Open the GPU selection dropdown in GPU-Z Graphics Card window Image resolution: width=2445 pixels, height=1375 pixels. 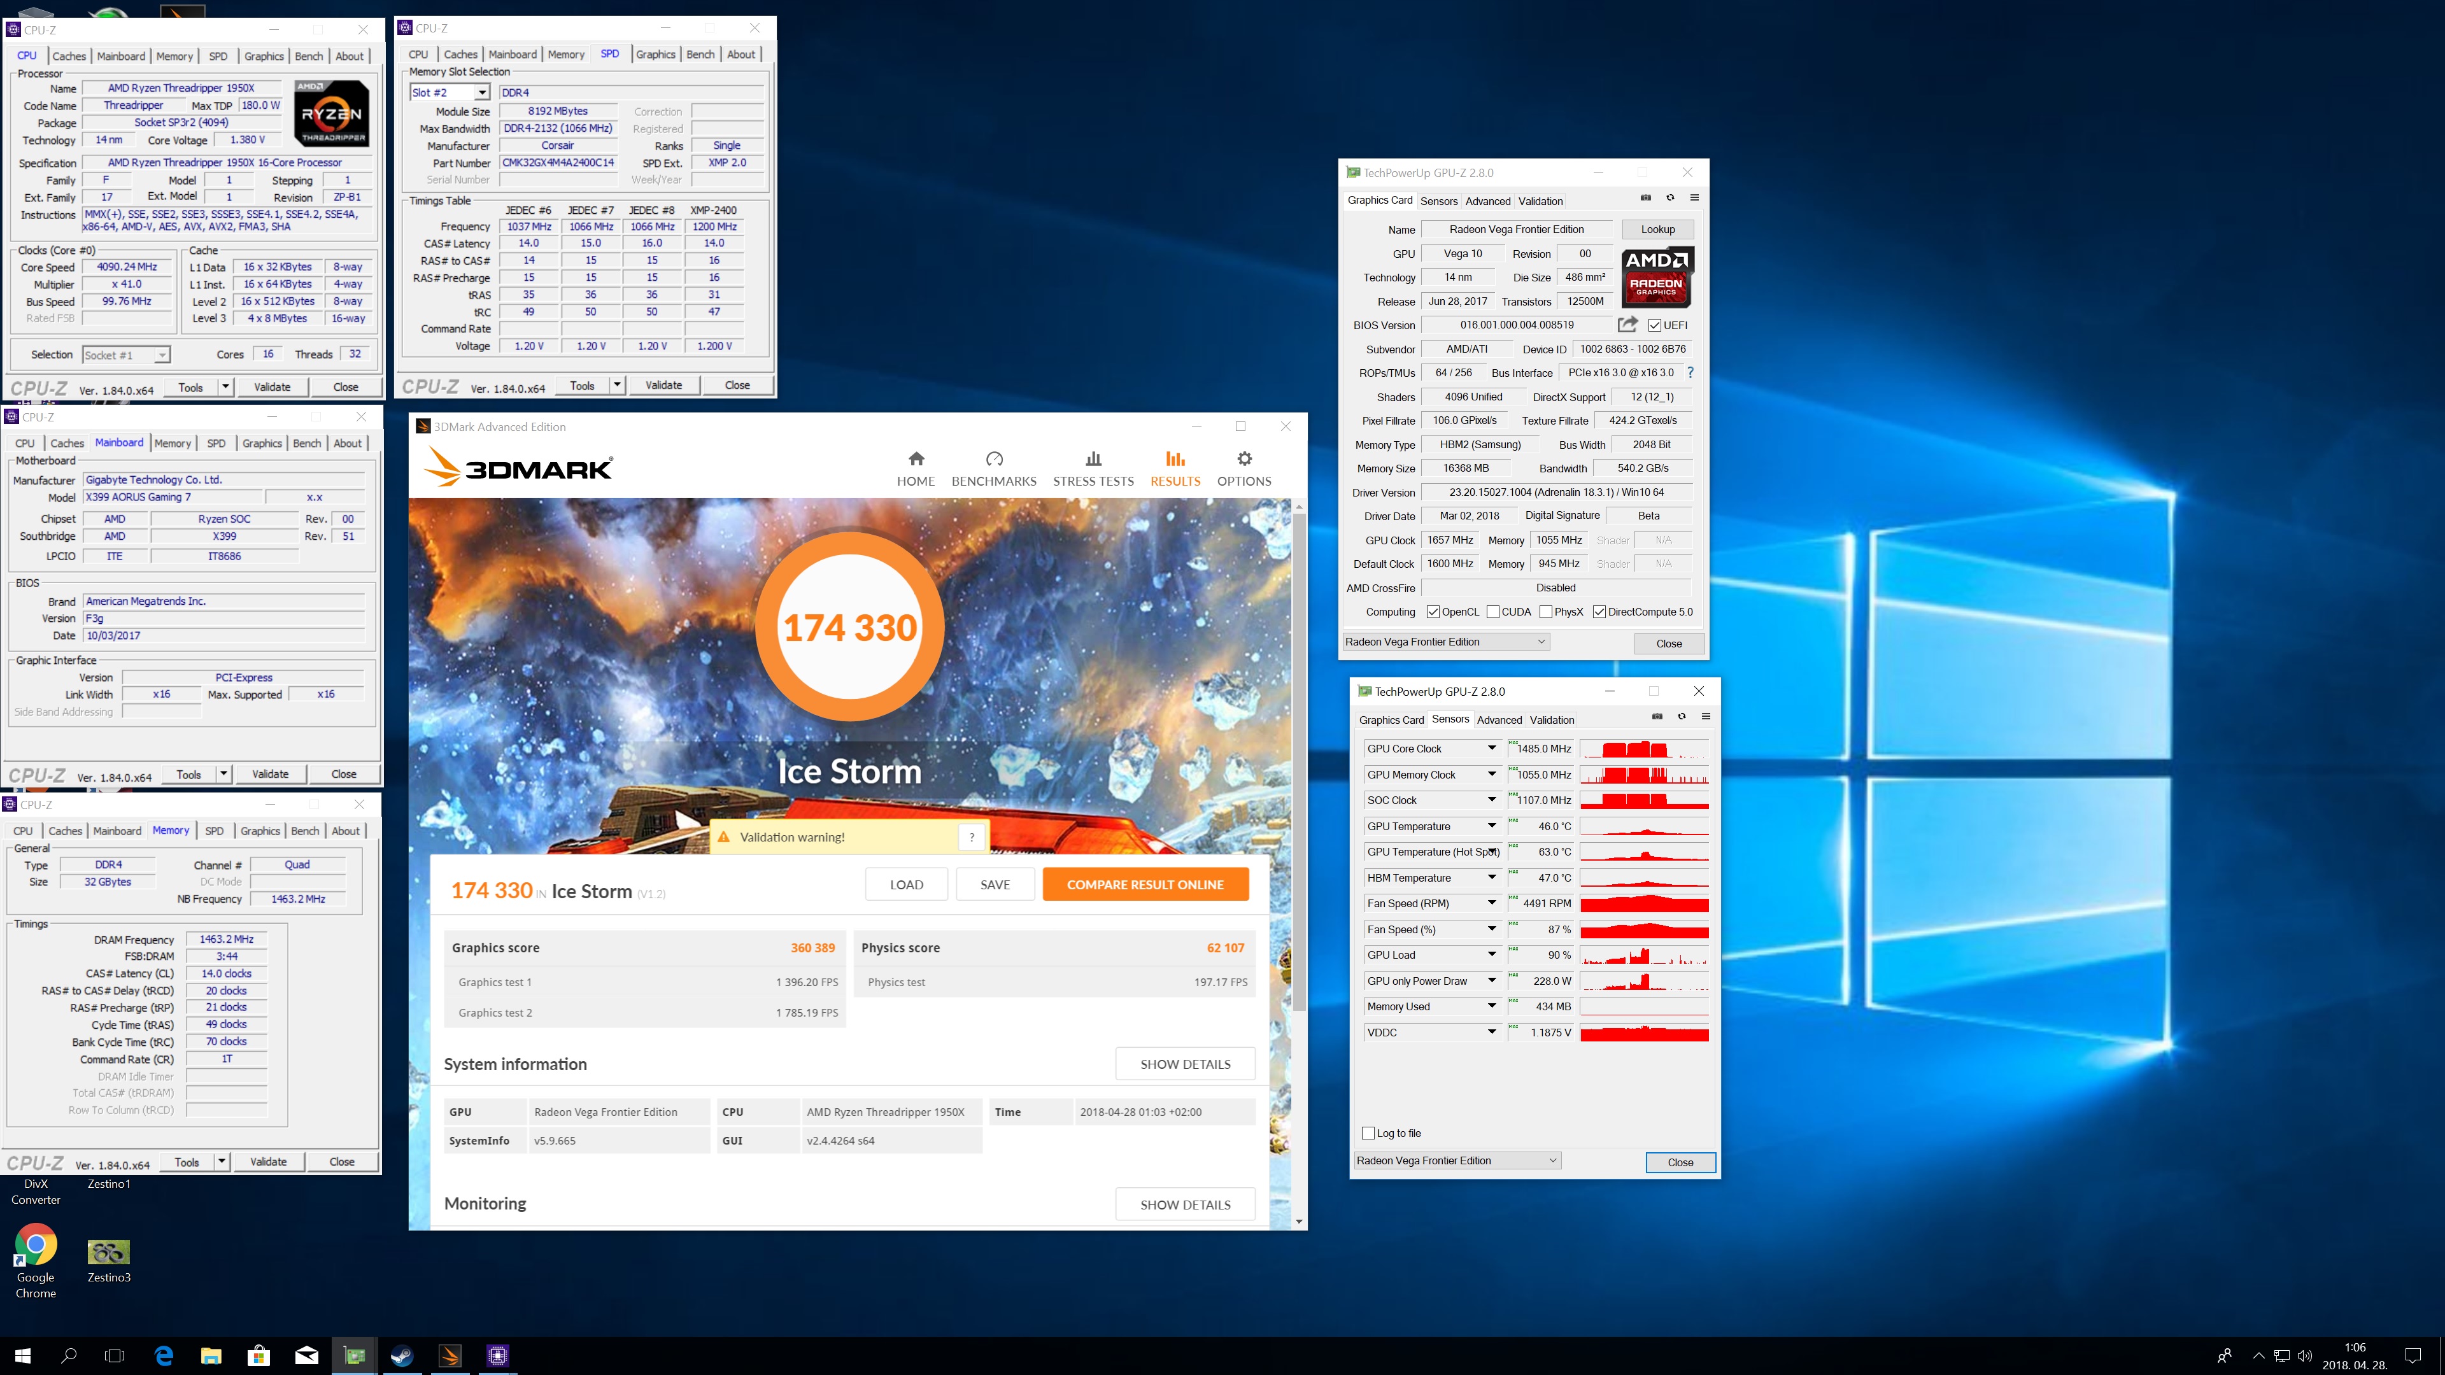click(x=1445, y=642)
